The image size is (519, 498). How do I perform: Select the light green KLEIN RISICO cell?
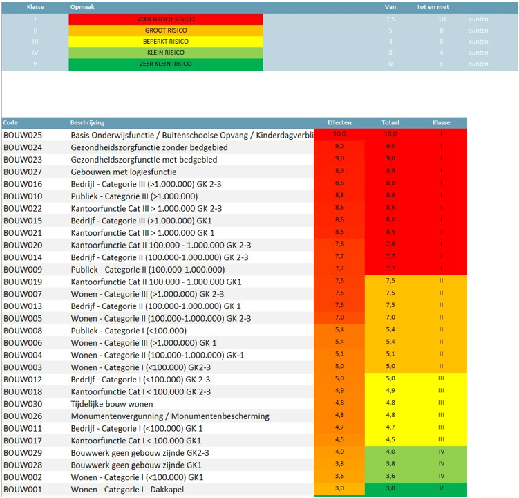166,53
